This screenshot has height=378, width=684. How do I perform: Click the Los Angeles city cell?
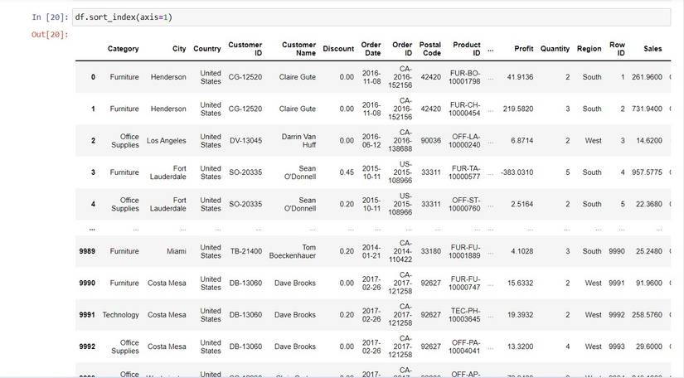[x=166, y=141]
